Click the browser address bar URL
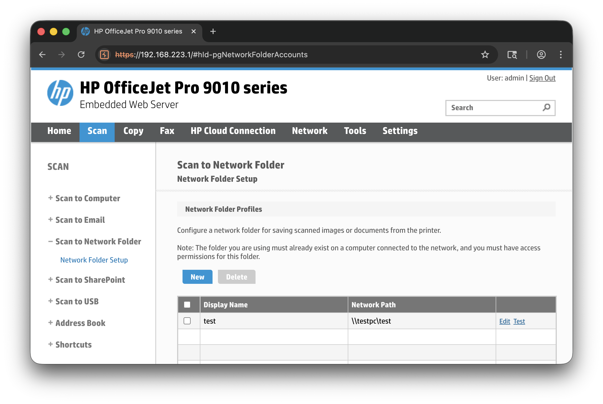This screenshot has width=603, height=404. point(211,55)
